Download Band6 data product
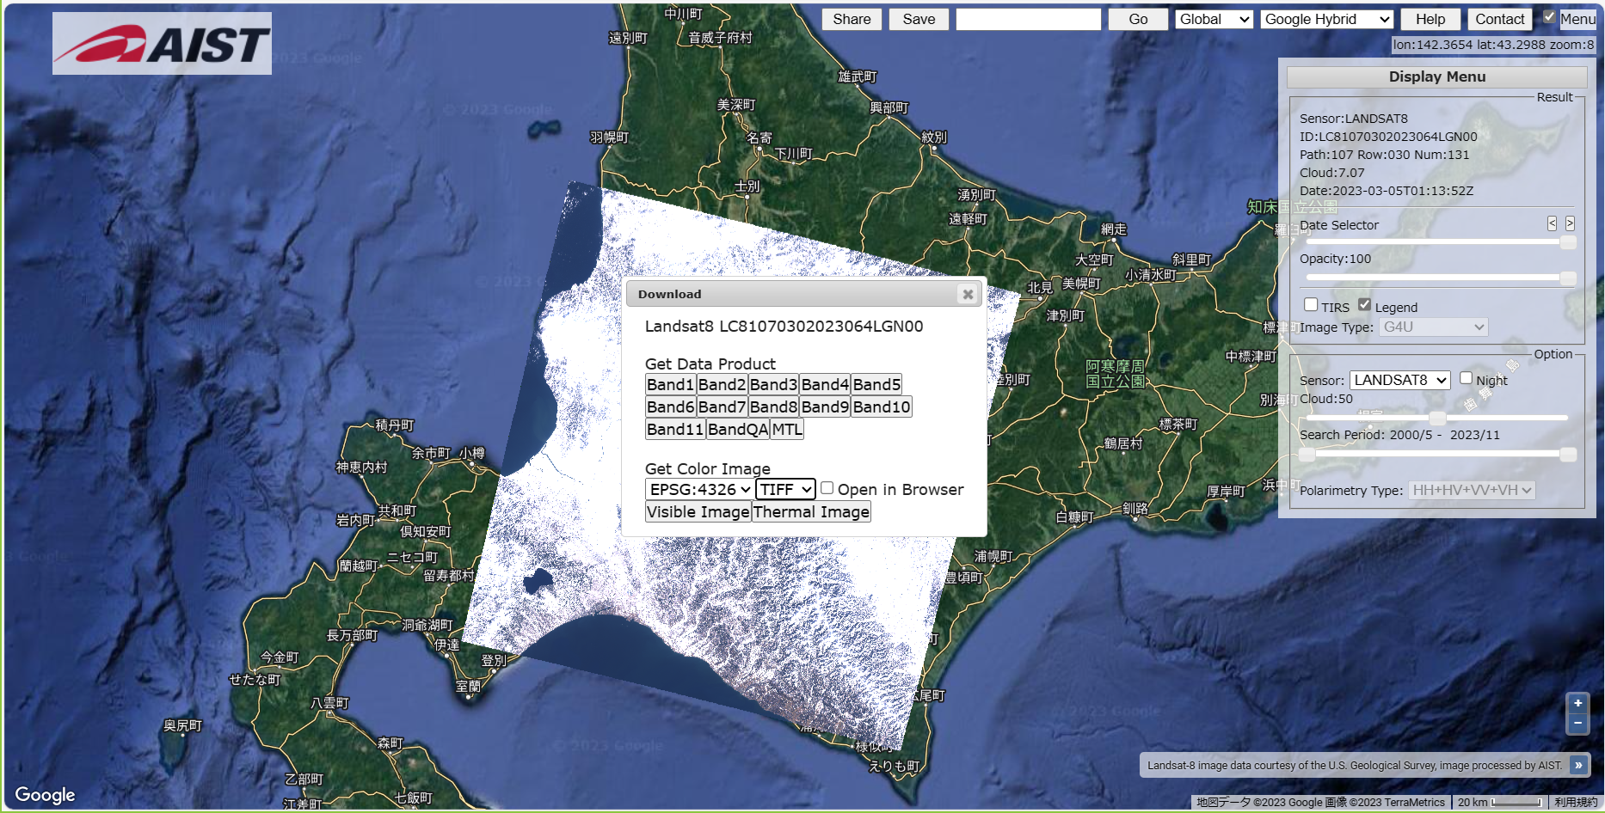The image size is (1605, 813). click(x=671, y=406)
